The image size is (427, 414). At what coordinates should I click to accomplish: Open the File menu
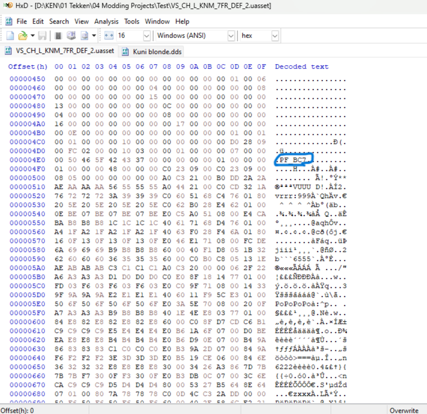(x=21, y=21)
